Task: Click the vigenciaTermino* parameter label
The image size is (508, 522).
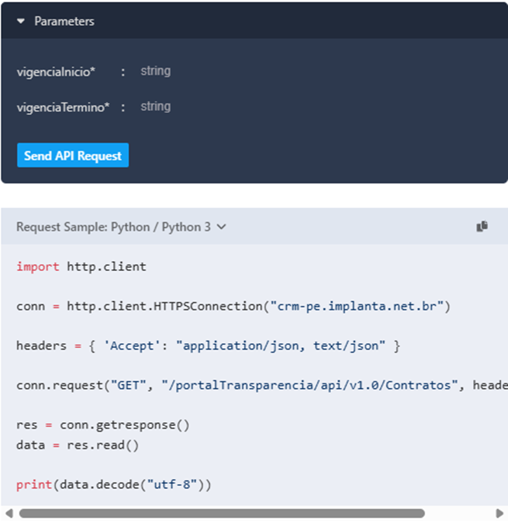Action: pos(63,108)
